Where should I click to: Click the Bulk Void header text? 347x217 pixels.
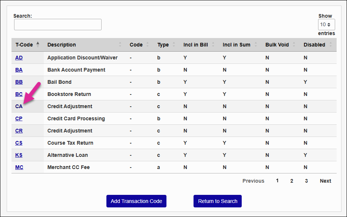pos(277,45)
